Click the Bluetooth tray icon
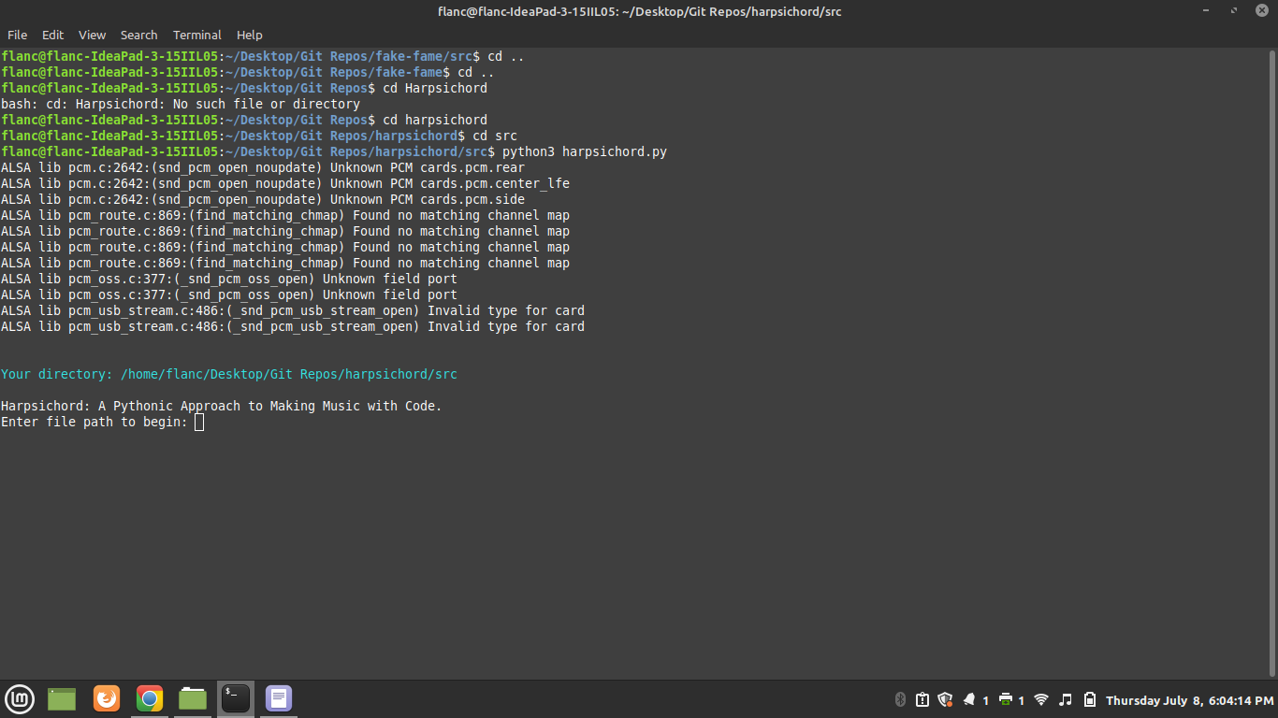The height and width of the screenshot is (718, 1278). [901, 699]
